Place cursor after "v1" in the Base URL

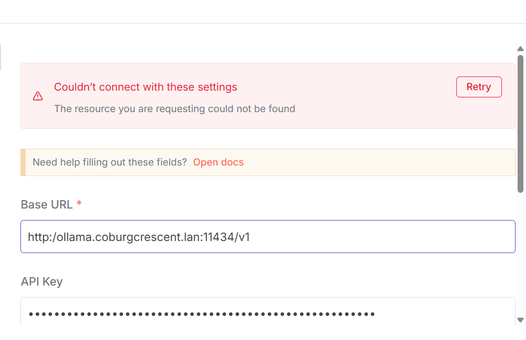pyautogui.click(x=251, y=237)
